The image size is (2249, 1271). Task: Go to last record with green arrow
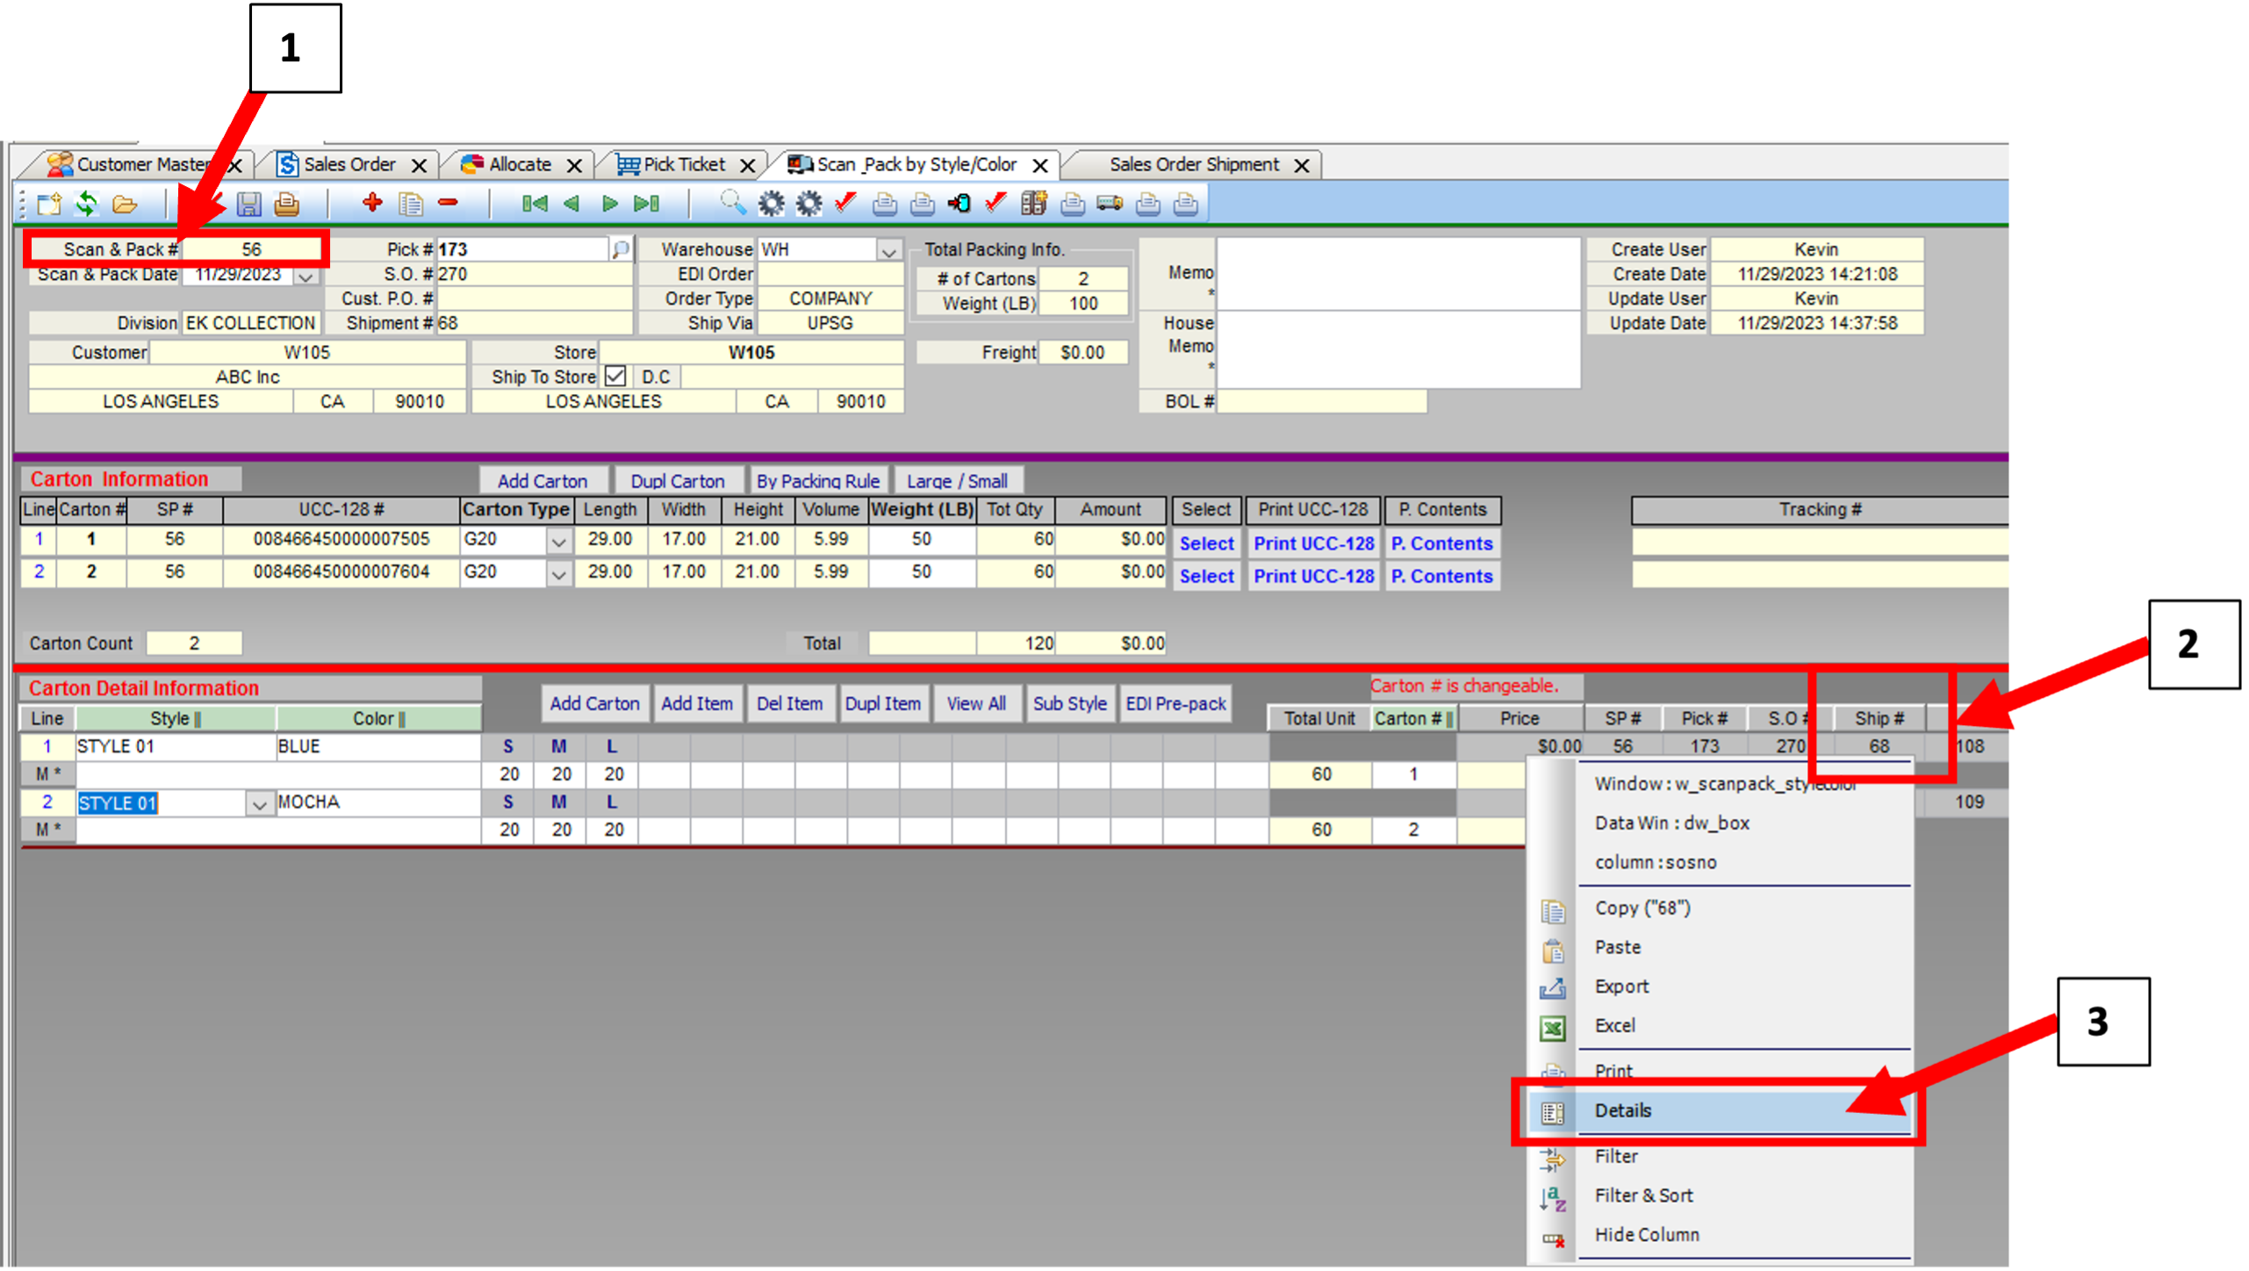pyautogui.click(x=647, y=204)
